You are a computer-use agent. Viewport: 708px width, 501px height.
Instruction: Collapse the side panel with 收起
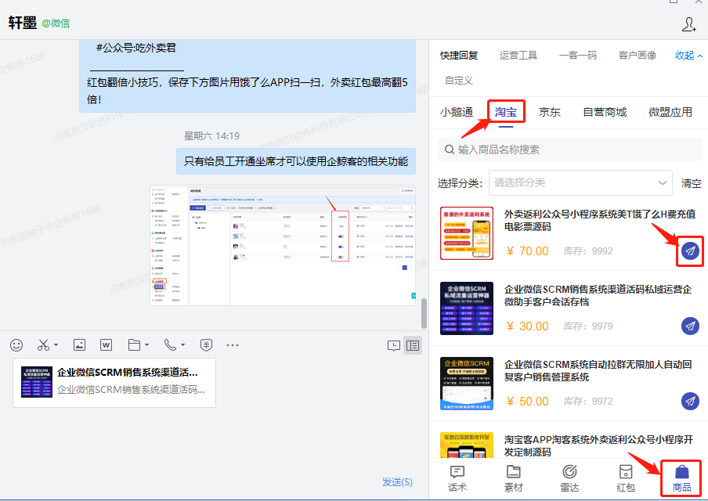pos(688,55)
